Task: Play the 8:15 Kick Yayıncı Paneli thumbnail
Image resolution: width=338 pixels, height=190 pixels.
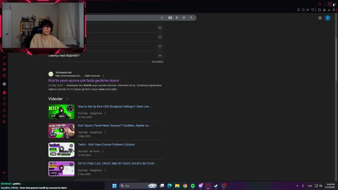Action: click(x=61, y=131)
